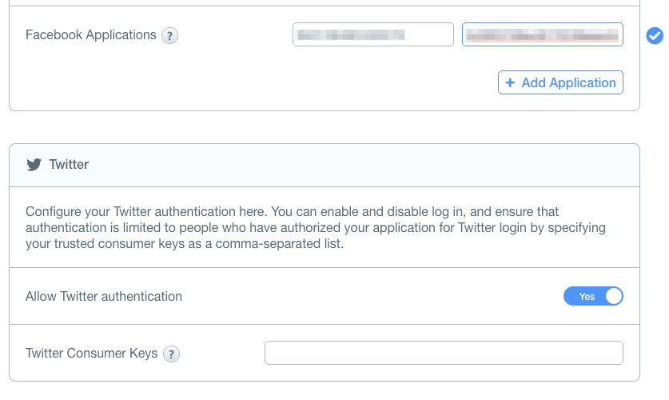Click the help icon beside Facebook Applications

point(169,35)
